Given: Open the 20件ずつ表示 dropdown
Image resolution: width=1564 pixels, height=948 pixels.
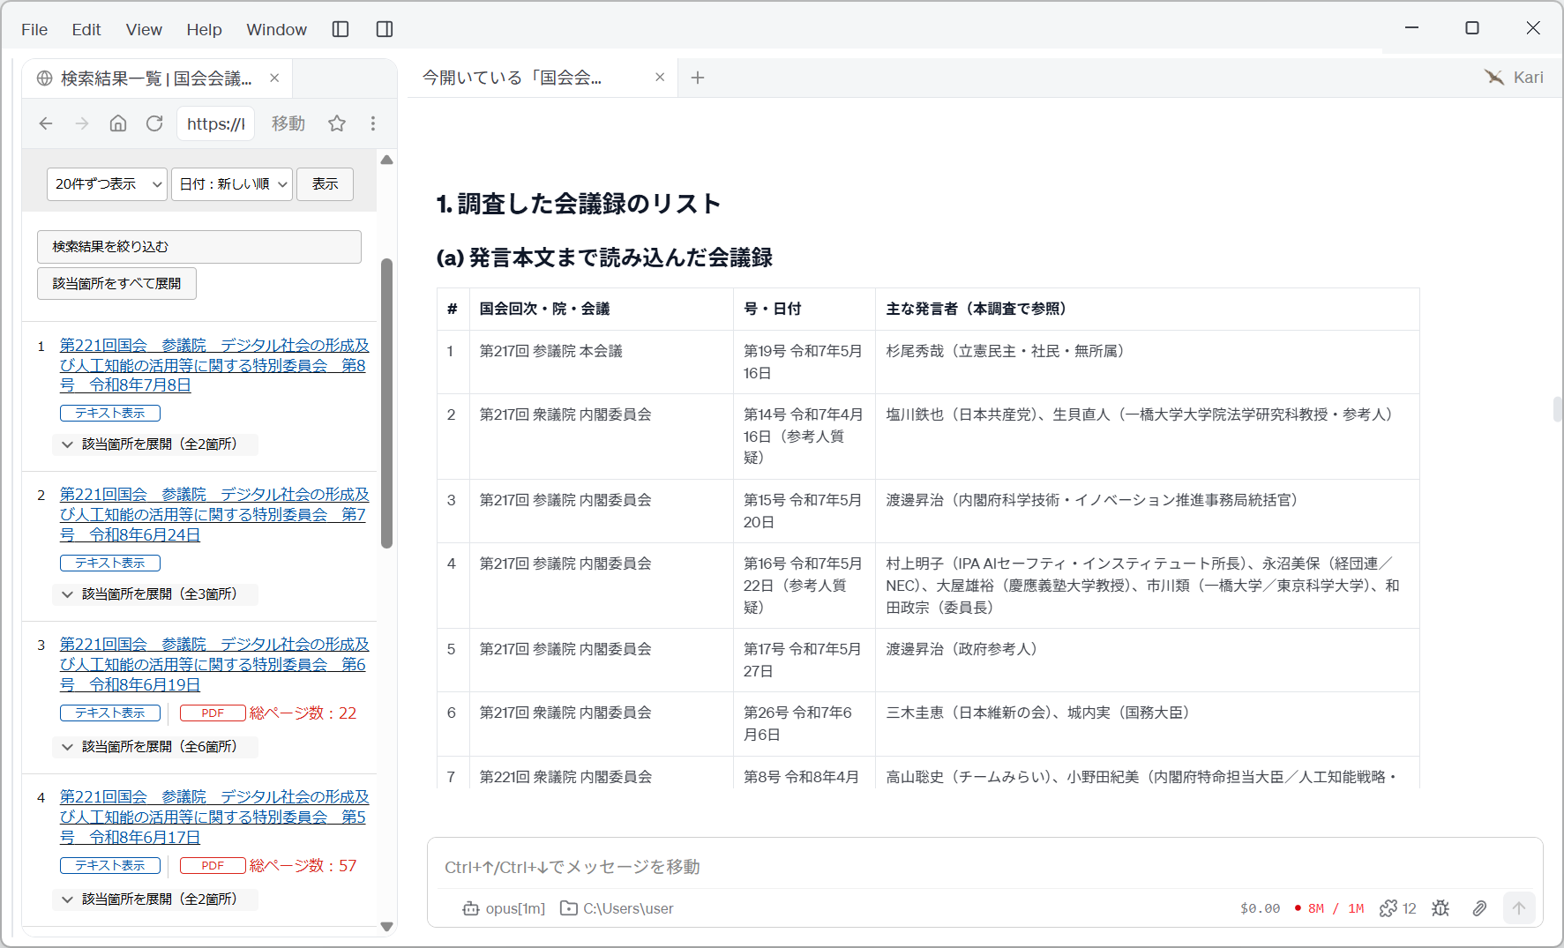Looking at the screenshot, I should pos(107,184).
